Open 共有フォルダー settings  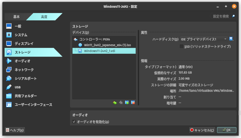26,96
